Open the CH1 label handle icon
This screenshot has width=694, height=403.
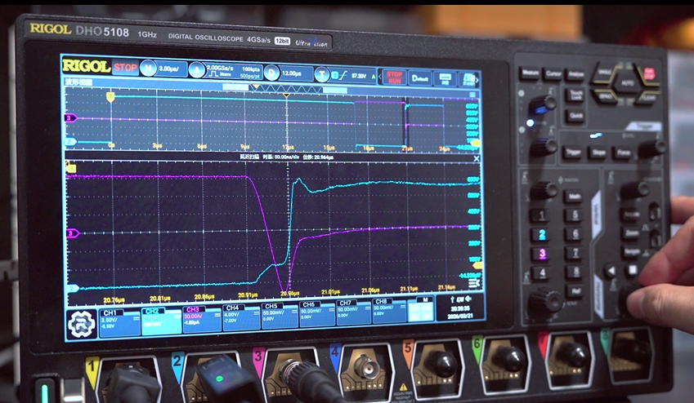point(136,317)
